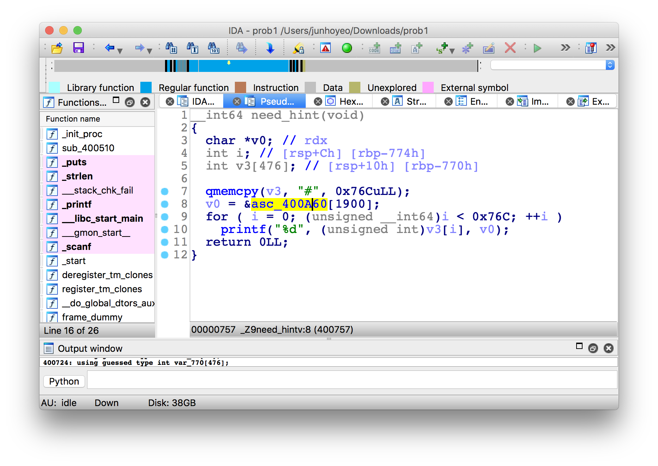Open the combo box beside navigation band
The image size is (658, 466).
552,65
